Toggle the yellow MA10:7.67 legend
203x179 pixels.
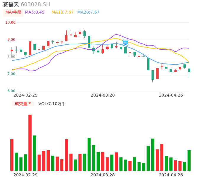[x=62, y=12]
